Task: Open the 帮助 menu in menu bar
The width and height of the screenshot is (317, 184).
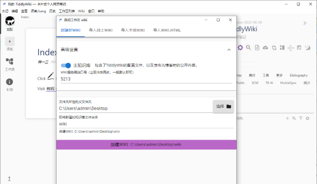Action: coord(101,11)
